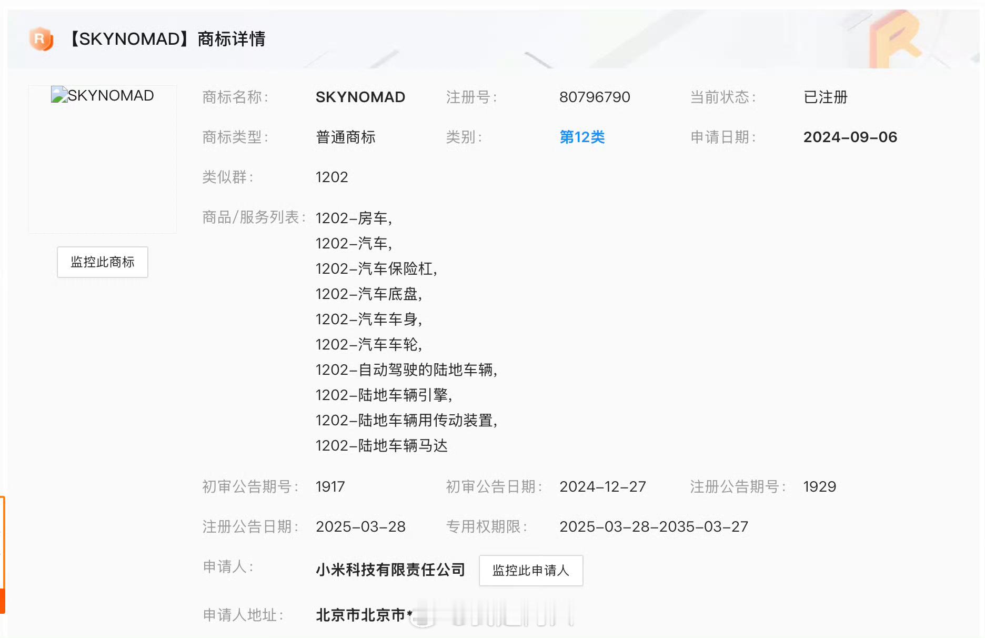Image resolution: width=985 pixels, height=638 pixels.
Task: Click goods item 1202-陆地车辆用传动装置
Action: 406,420
